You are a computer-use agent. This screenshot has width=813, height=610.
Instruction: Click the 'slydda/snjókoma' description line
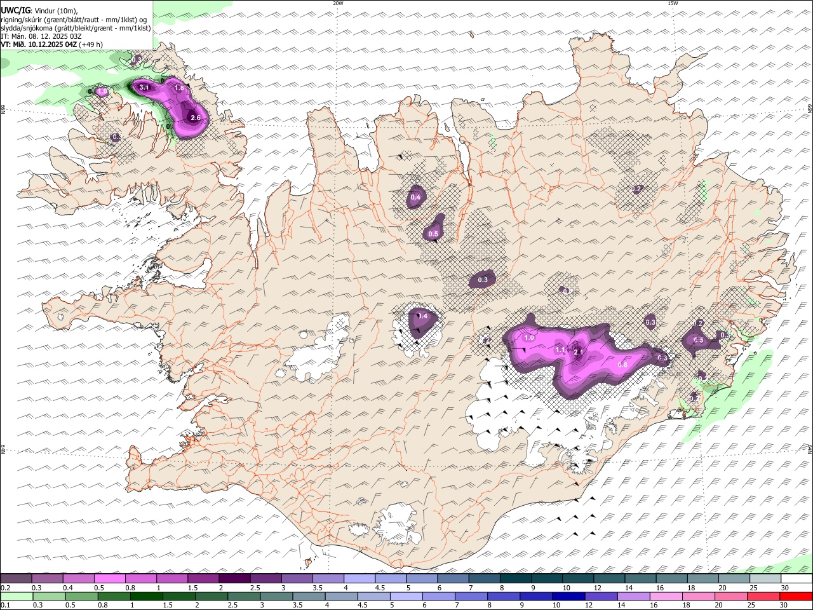(76, 28)
